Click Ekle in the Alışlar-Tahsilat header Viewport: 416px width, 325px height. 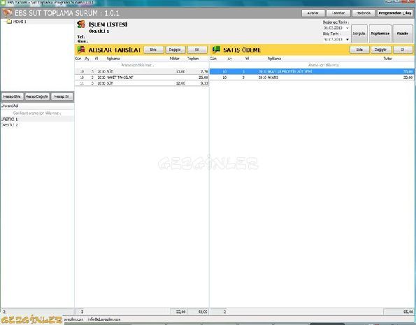(x=153, y=50)
